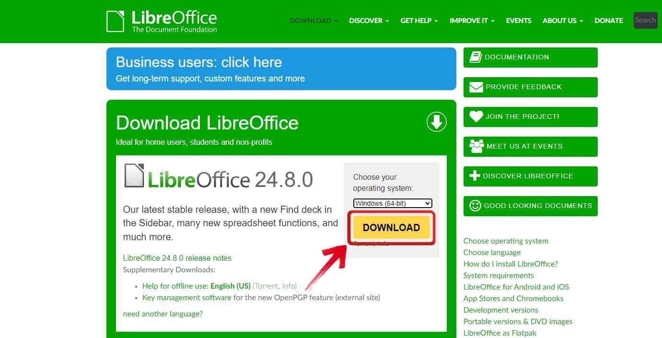Select the DONATE menu item
Viewport: 662px width, 338px height.
tap(608, 21)
